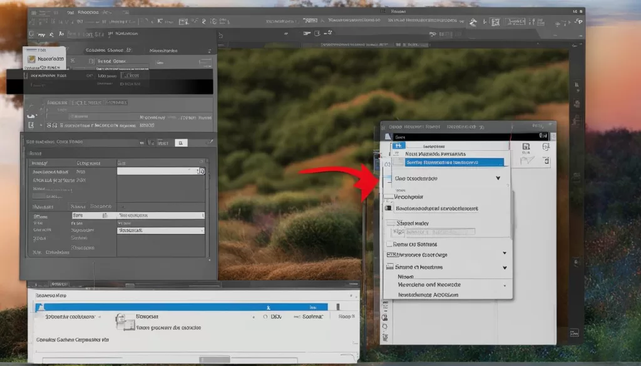Open the document stack icon in the bottom white dialog
This screenshot has height=366, width=641.
pyautogui.click(x=125, y=322)
